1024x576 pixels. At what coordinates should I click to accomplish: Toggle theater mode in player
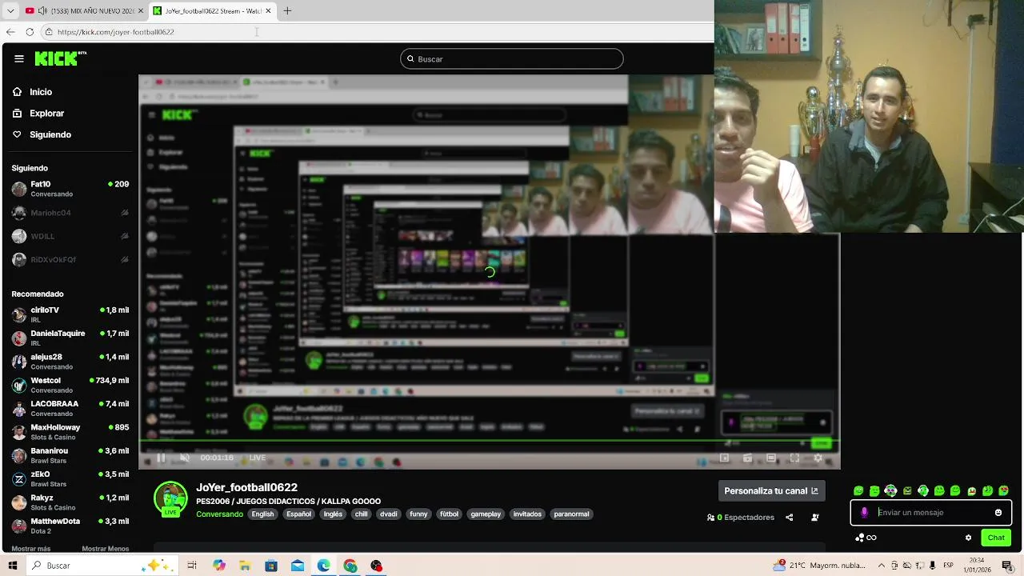(x=771, y=458)
